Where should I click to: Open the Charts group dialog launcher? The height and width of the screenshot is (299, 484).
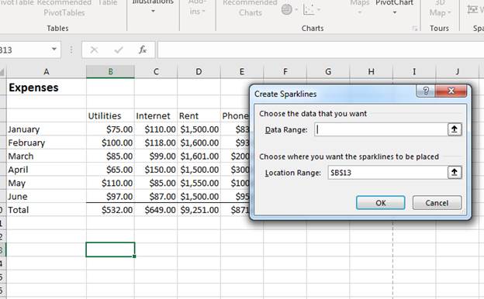pyautogui.click(x=414, y=29)
